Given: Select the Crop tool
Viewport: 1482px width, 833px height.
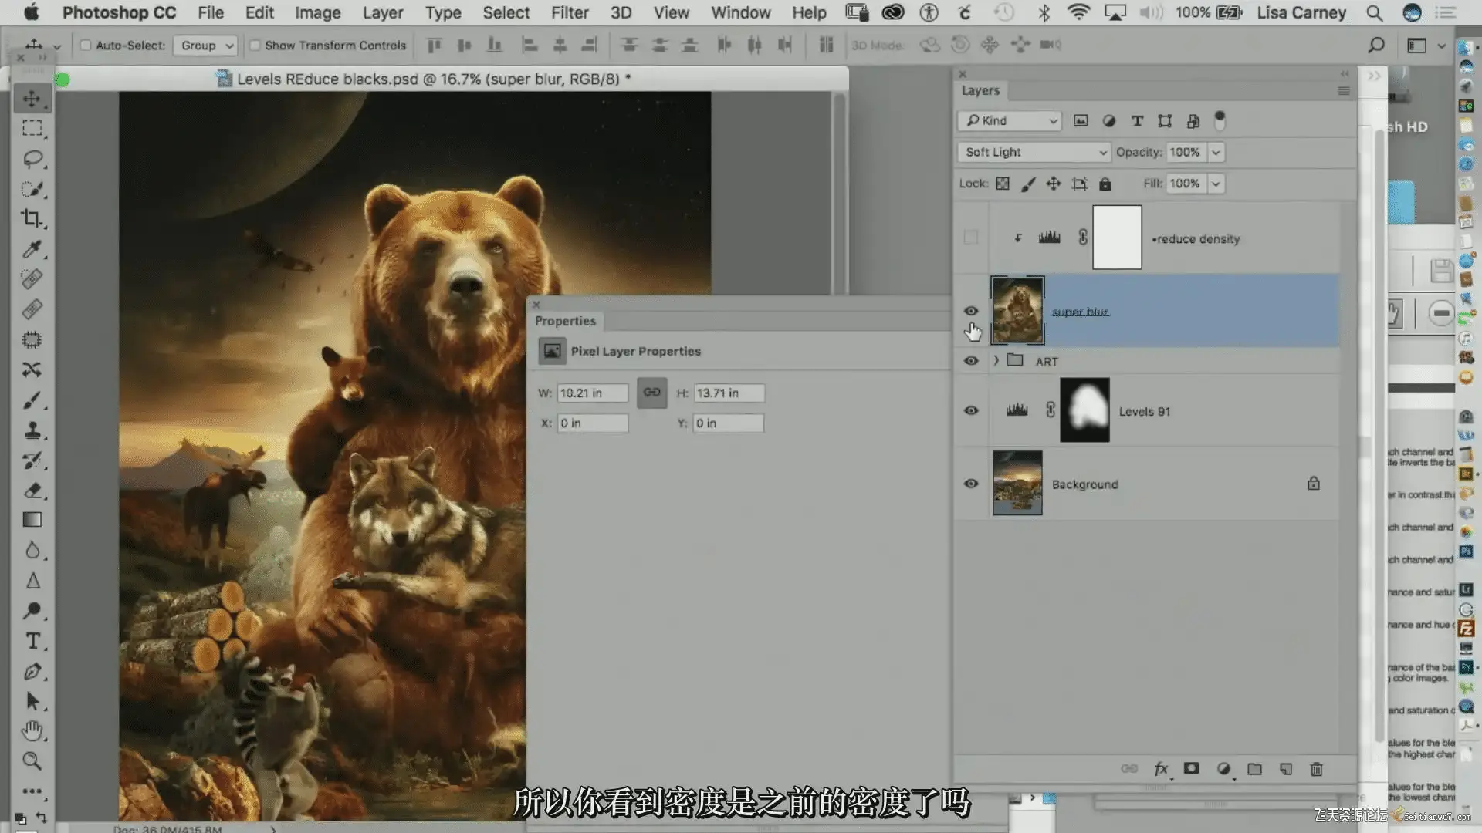Looking at the screenshot, I should point(32,219).
